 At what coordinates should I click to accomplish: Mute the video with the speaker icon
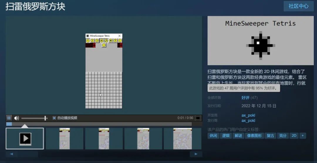[16, 118]
